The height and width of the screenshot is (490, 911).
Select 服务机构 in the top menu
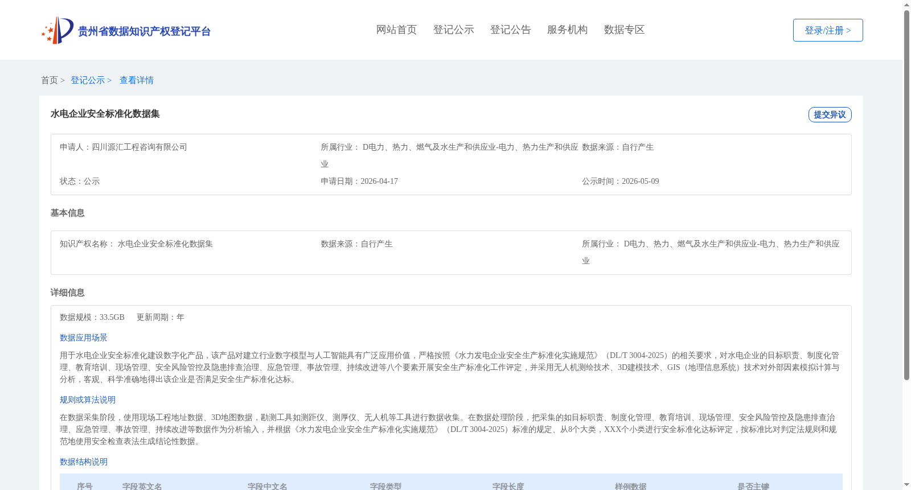click(567, 30)
